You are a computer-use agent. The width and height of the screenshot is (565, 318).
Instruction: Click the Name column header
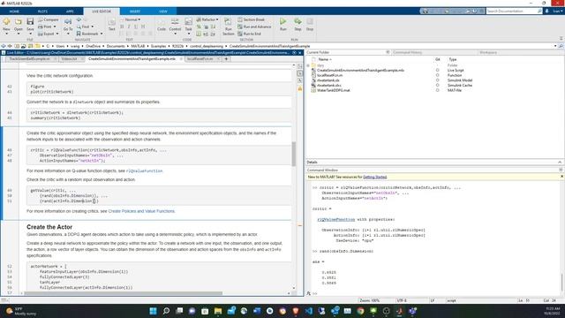point(325,59)
